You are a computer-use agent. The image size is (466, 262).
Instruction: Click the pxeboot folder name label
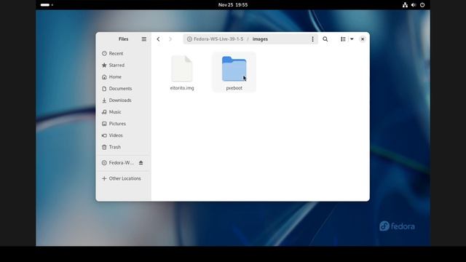[x=234, y=88]
